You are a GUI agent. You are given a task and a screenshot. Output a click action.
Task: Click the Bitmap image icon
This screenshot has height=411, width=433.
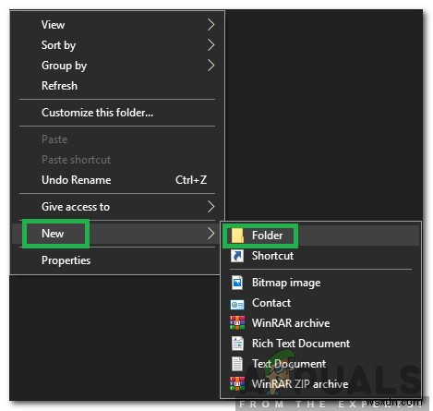click(x=237, y=283)
